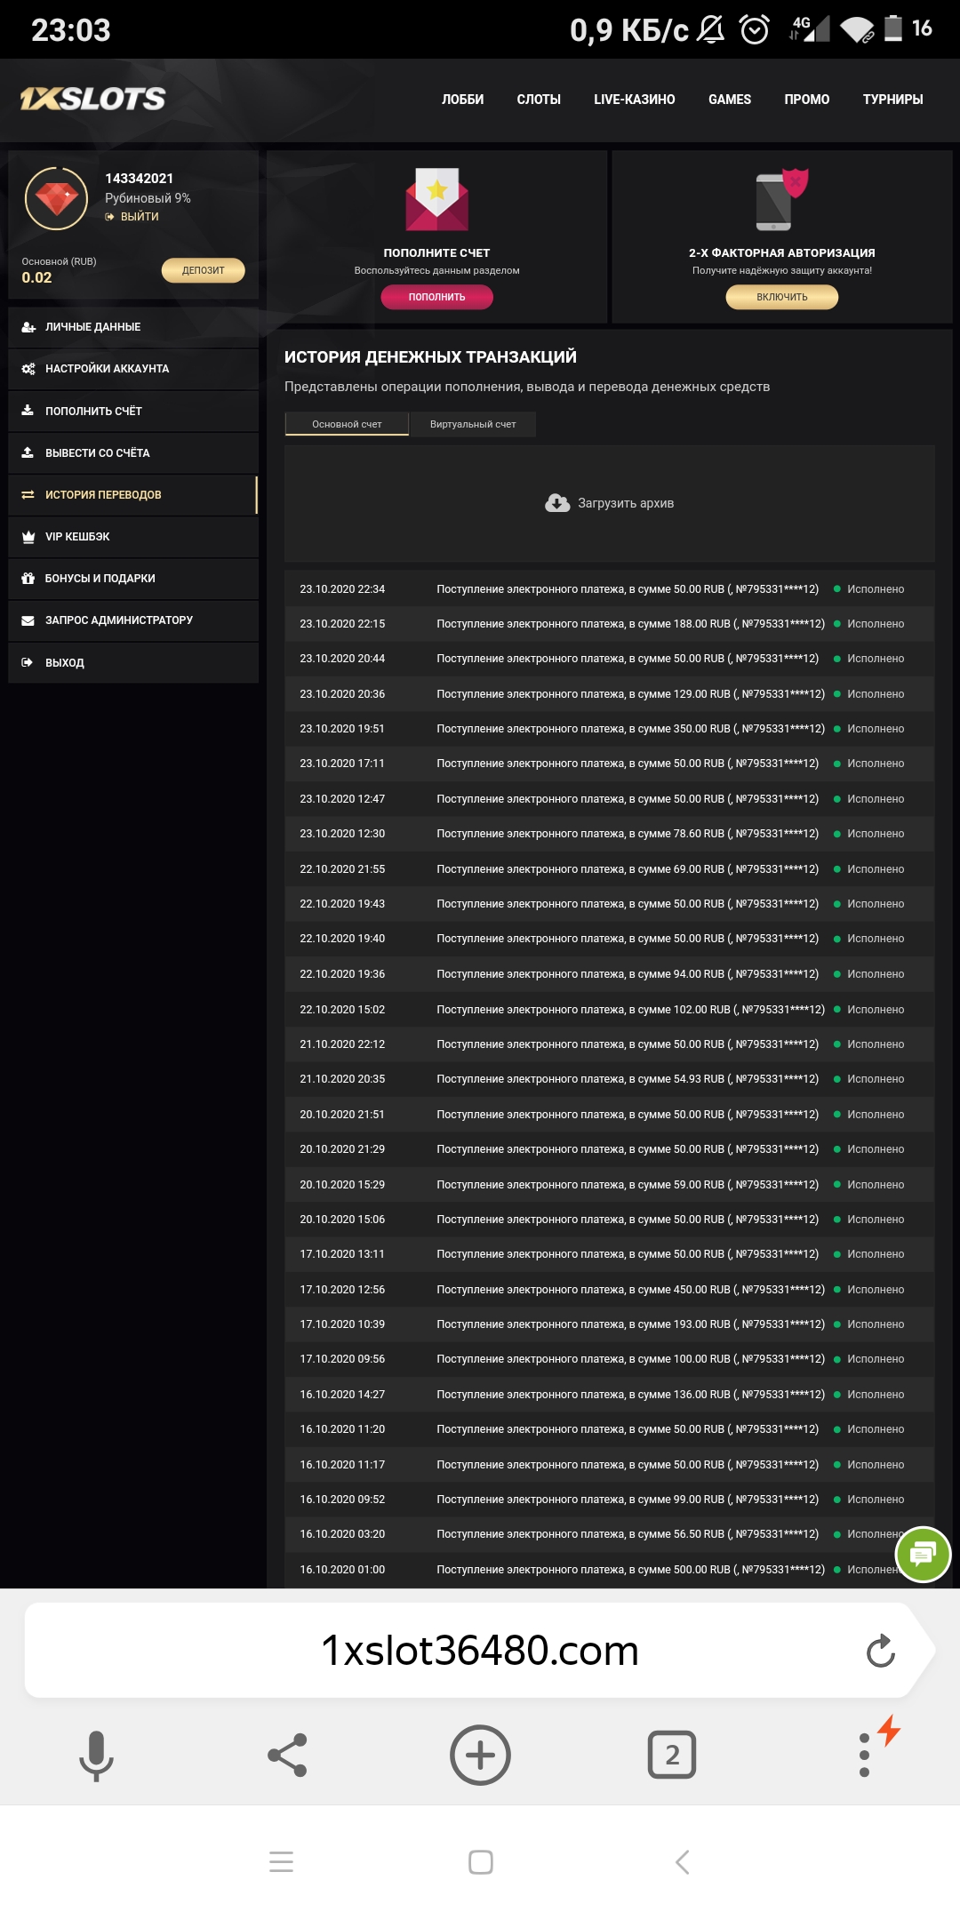
Task: Click the Рубиновый 9% rank label
Action: (x=148, y=198)
